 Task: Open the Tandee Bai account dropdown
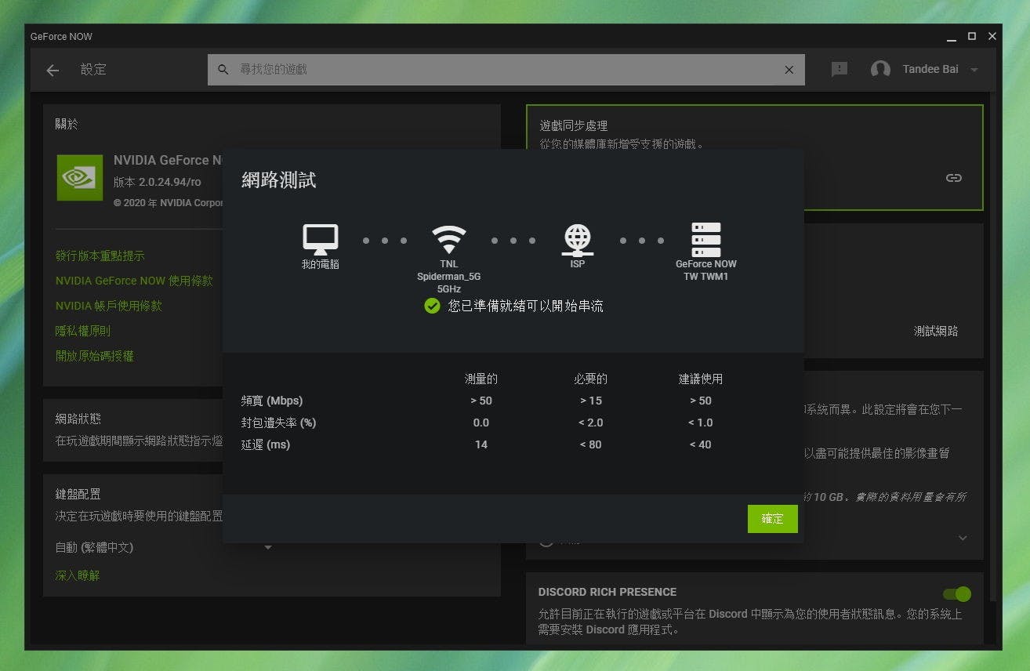coord(974,70)
